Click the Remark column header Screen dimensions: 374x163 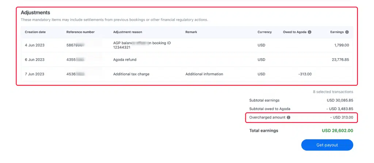(191, 32)
